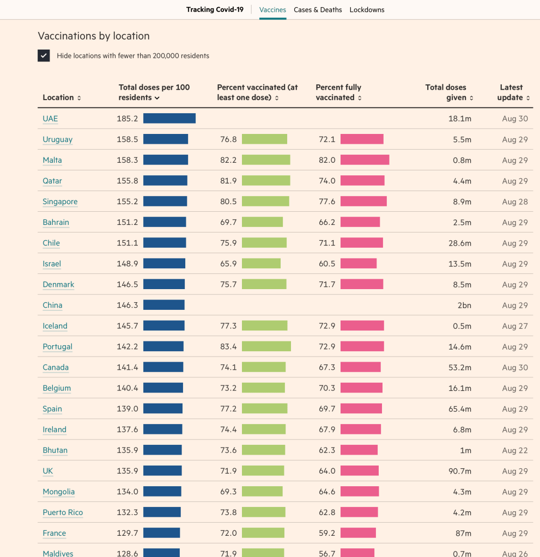The width and height of the screenshot is (540, 557).
Task: Click Portugal's pink fully vaccinated bar
Action: (362, 347)
